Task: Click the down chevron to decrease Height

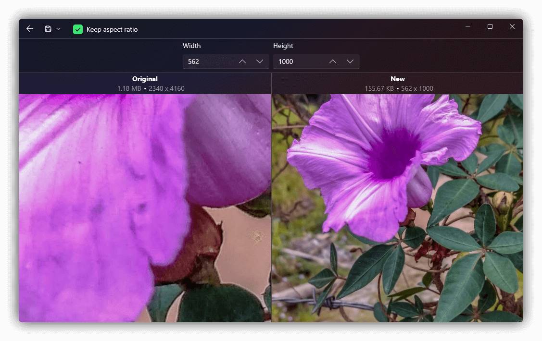Action: [x=350, y=61]
